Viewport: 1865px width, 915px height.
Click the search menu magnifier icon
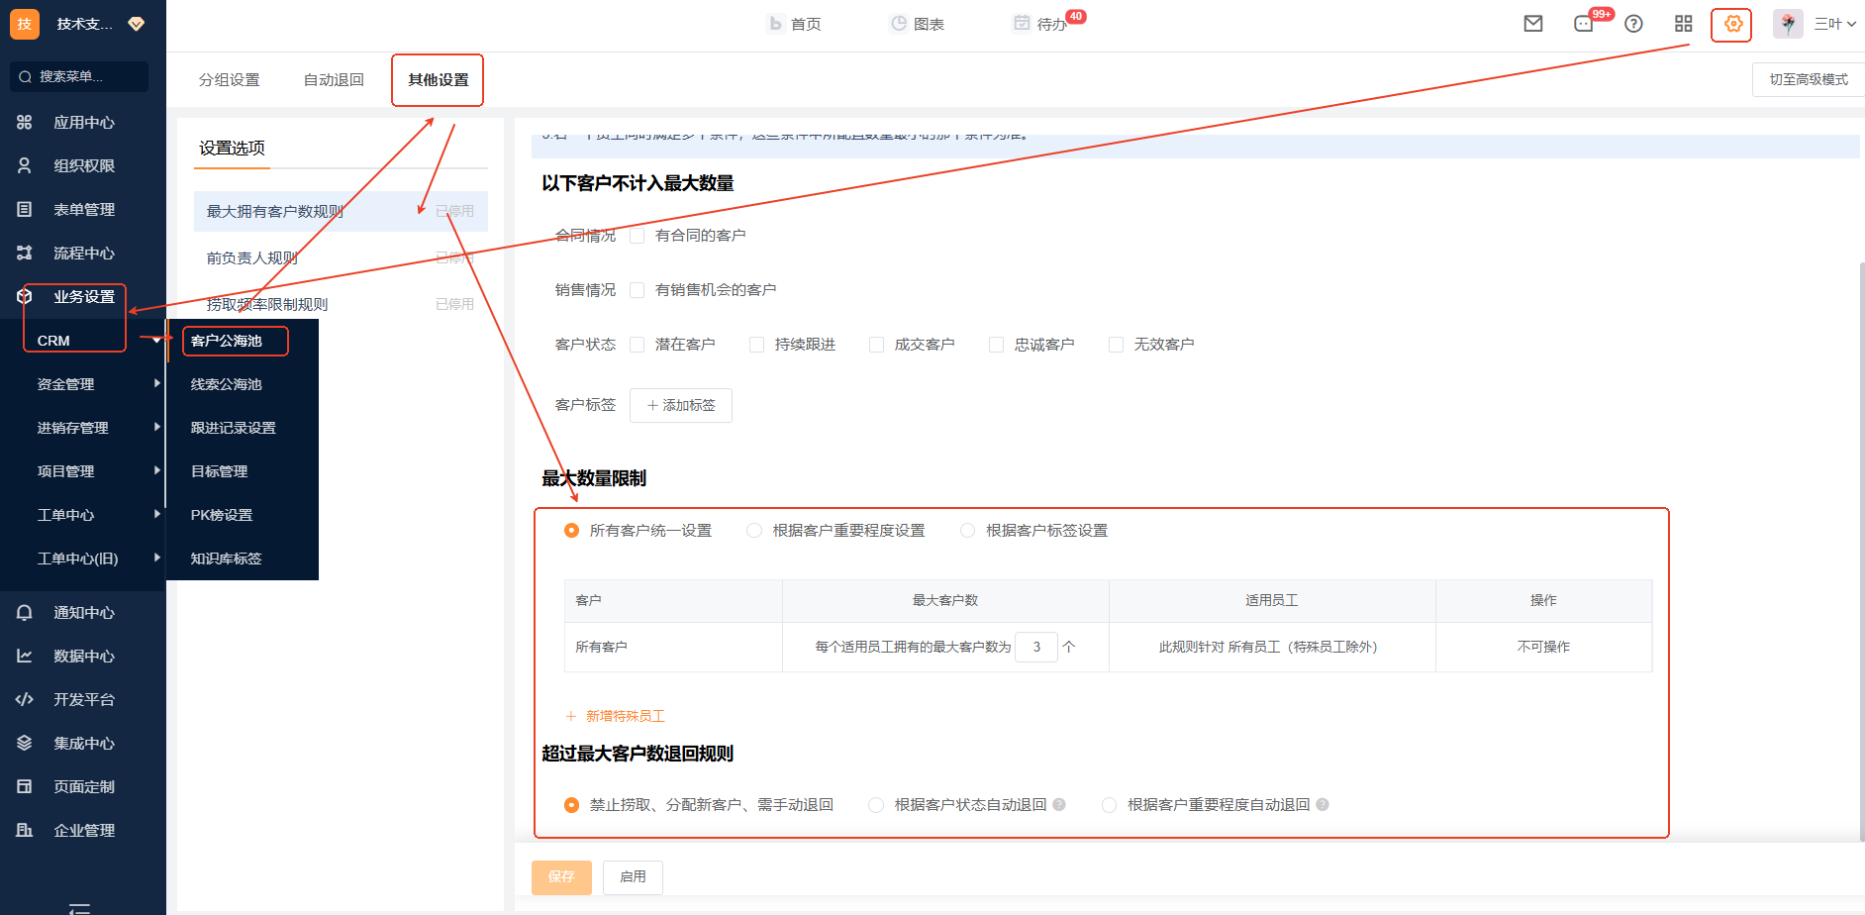tap(25, 76)
